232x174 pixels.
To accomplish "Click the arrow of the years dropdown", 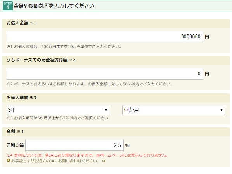I will [106, 110].
